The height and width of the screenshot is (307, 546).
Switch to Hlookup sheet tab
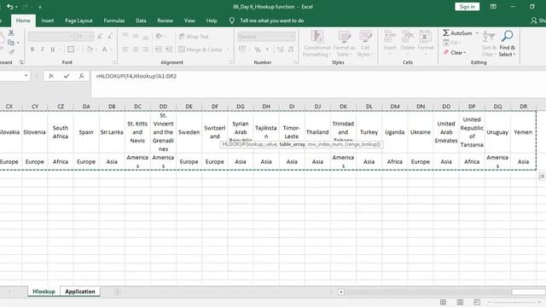pyautogui.click(x=44, y=292)
